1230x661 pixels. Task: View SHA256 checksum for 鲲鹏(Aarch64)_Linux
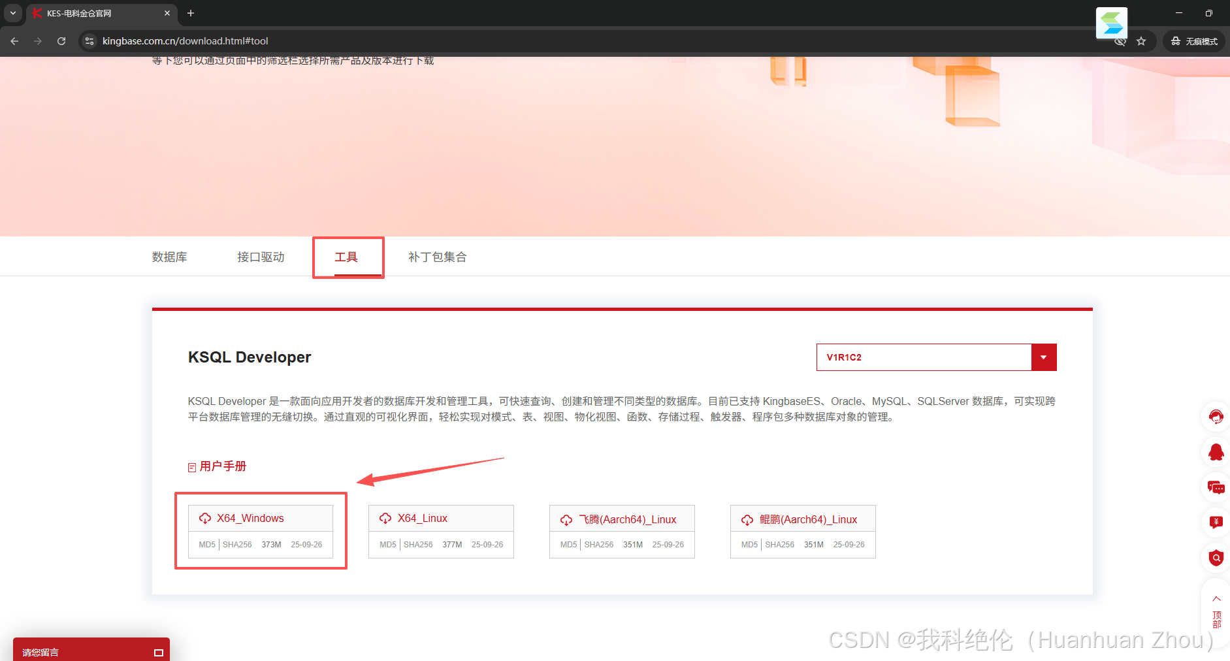tap(780, 545)
